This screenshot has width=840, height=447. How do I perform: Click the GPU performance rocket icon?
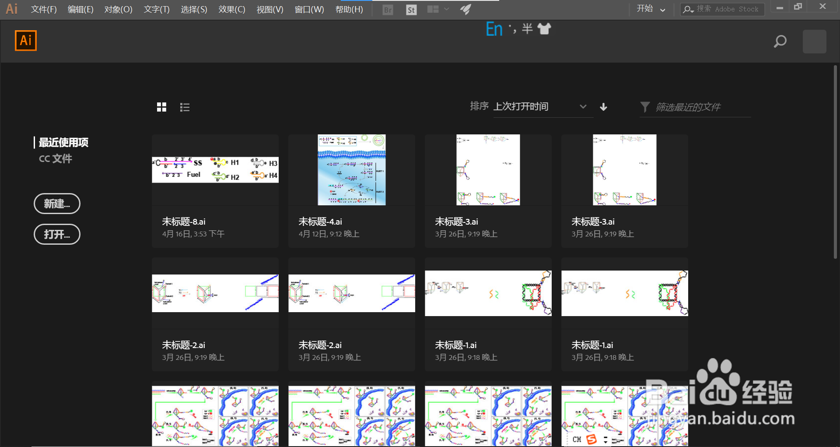point(465,9)
